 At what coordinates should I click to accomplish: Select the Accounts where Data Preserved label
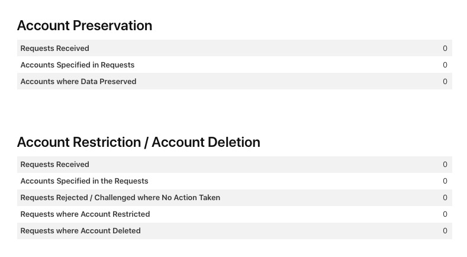coord(78,81)
